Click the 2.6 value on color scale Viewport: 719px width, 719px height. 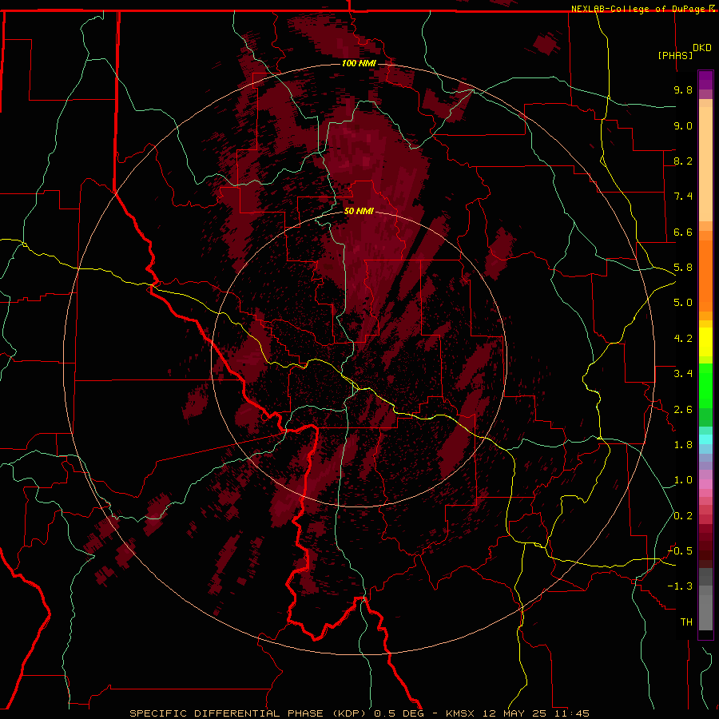coord(683,410)
